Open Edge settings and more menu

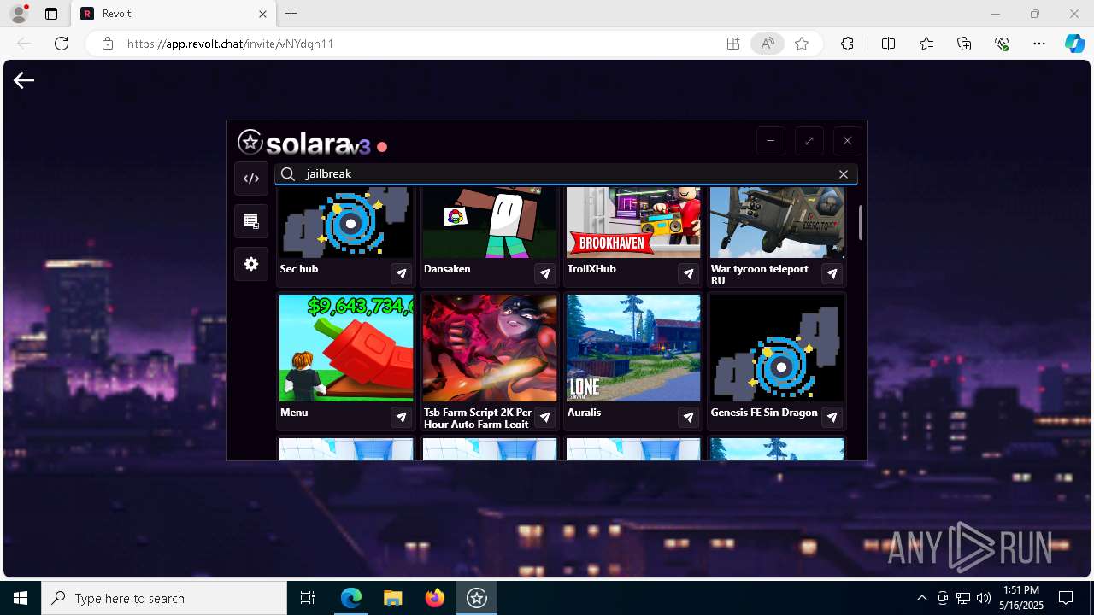click(x=1039, y=44)
